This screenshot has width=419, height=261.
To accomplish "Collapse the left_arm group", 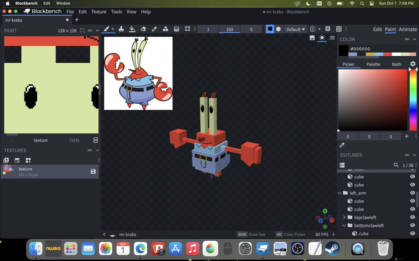I will (339, 193).
